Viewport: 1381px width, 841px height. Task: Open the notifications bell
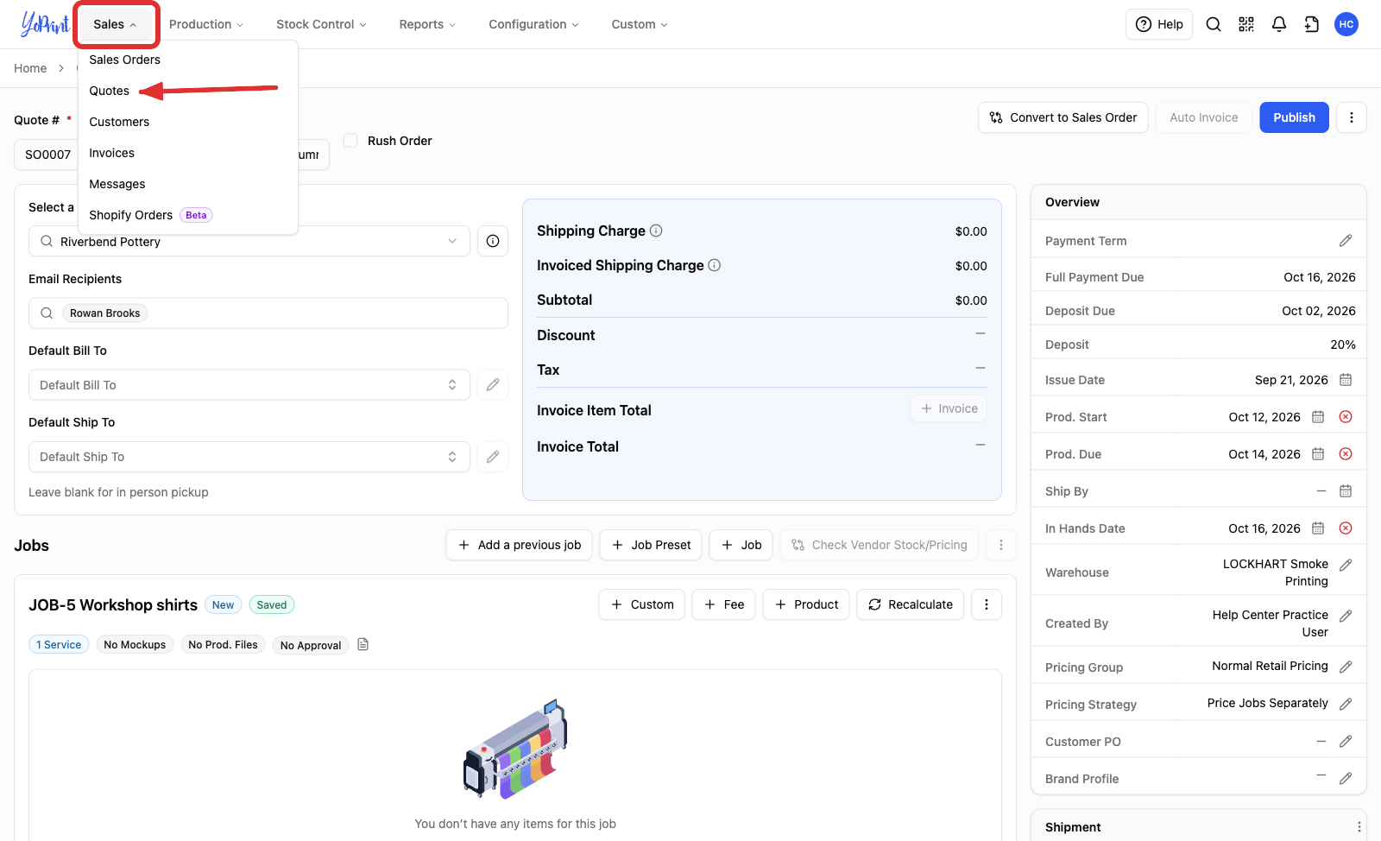[x=1279, y=24]
